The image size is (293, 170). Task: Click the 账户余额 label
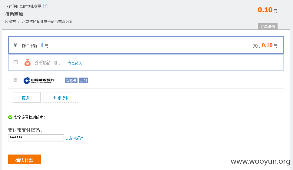click(30, 46)
